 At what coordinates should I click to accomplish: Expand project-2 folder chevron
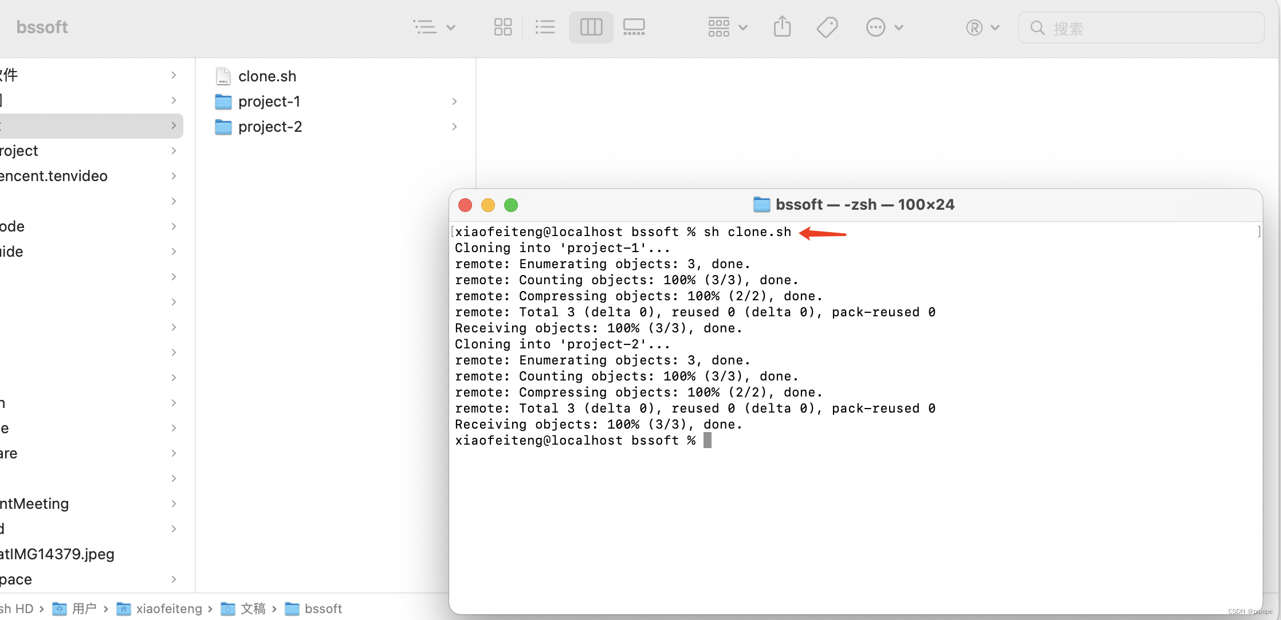[454, 127]
